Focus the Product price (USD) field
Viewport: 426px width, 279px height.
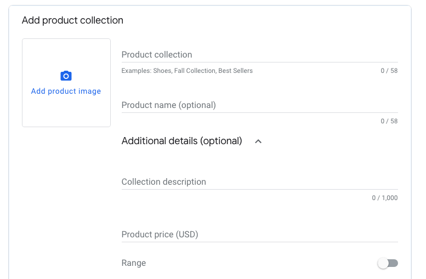tap(259, 235)
